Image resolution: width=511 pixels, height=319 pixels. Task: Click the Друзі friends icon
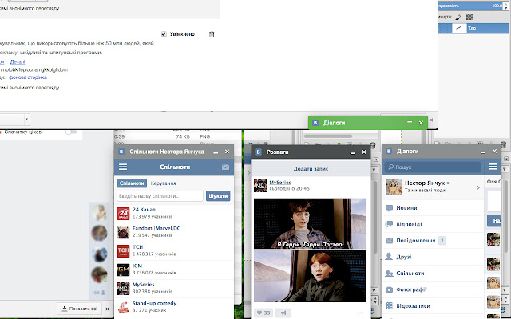pyautogui.click(x=389, y=257)
